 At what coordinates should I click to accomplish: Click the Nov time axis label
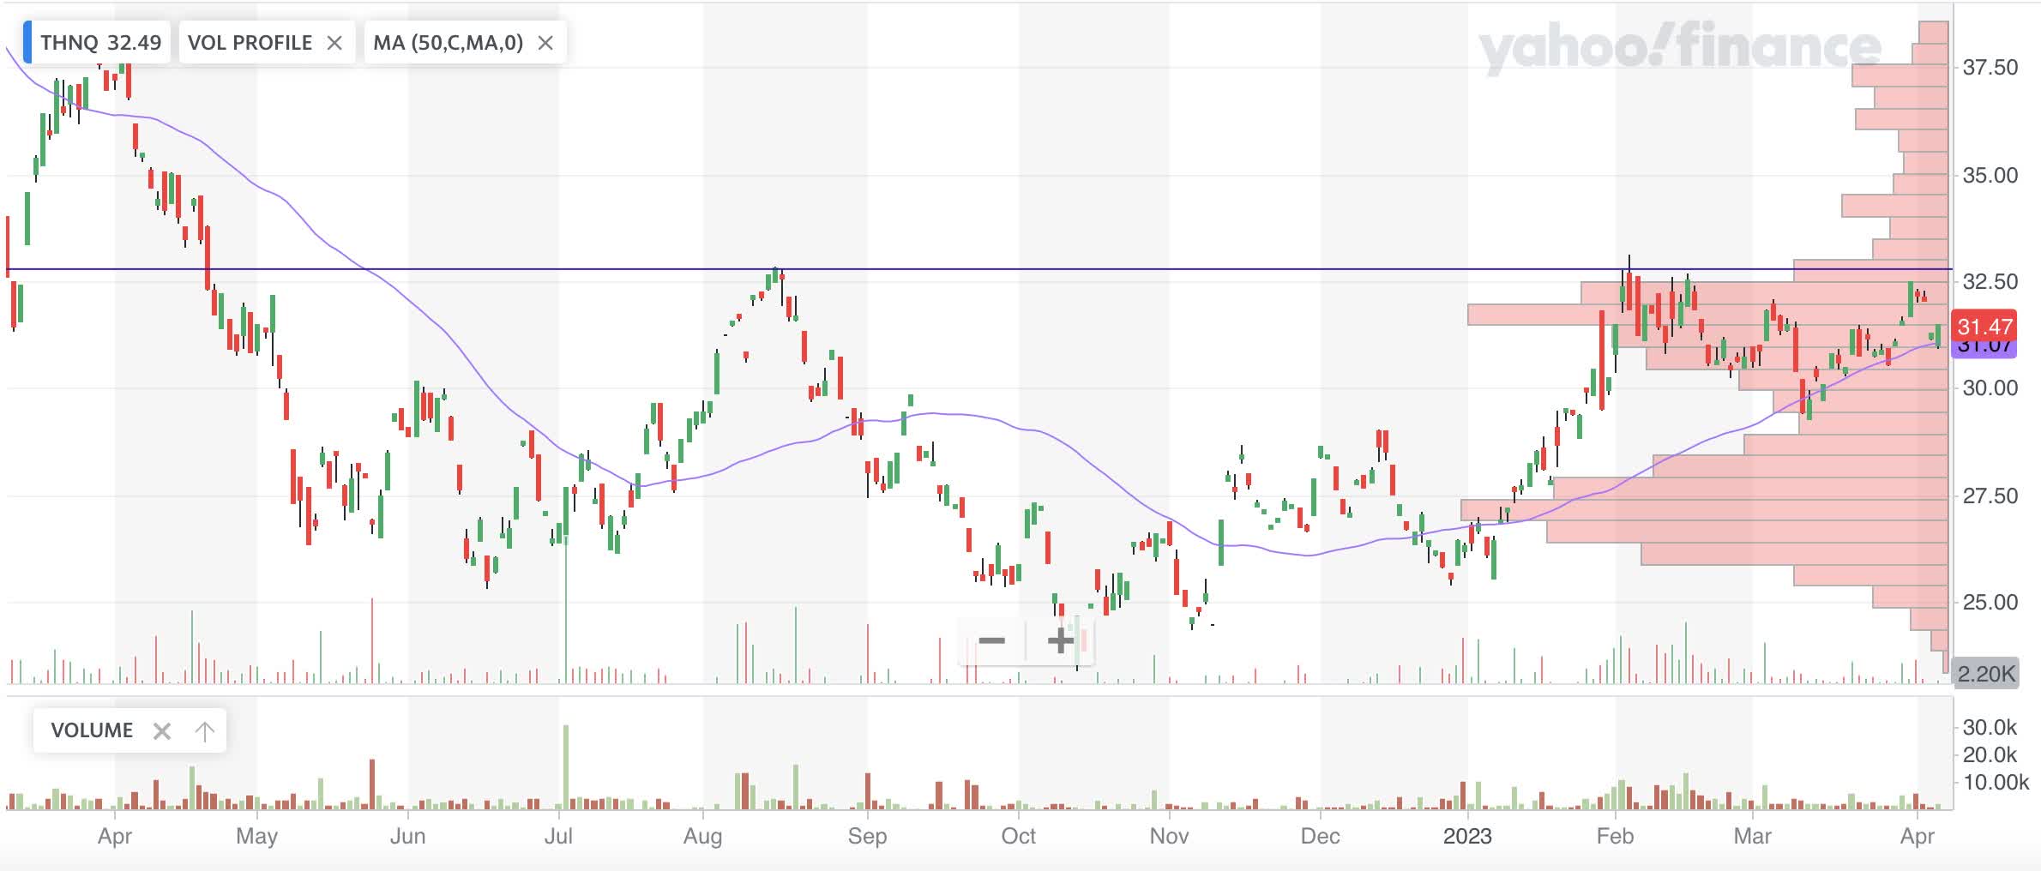(1169, 836)
